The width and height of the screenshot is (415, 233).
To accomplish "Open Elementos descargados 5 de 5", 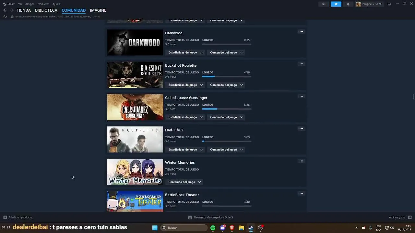I will coord(213,217).
